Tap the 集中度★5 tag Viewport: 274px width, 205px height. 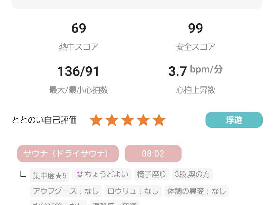(49, 175)
